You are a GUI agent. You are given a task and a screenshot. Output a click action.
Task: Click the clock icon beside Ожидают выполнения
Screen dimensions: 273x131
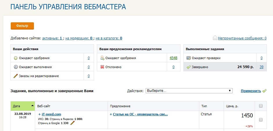tap(15, 67)
